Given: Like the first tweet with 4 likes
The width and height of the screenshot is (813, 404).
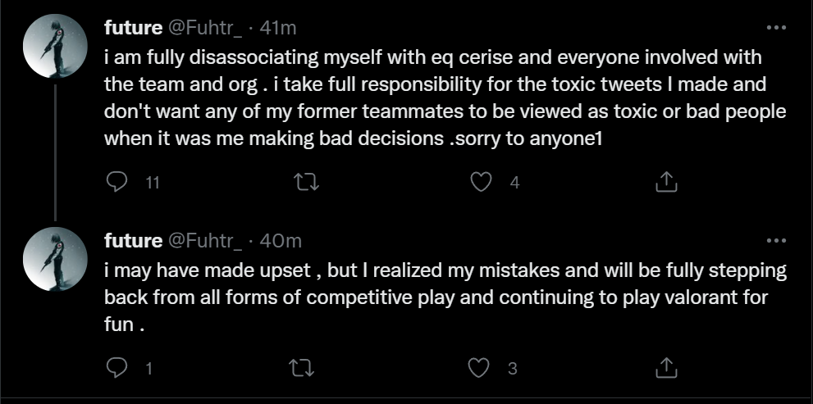Looking at the screenshot, I should pos(483,183).
